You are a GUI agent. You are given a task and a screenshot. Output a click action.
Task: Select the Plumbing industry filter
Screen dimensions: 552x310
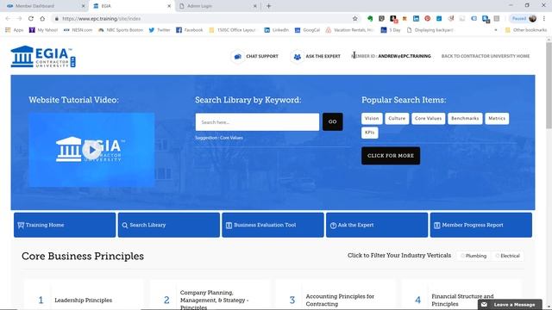pyautogui.click(x=474, y=256)
